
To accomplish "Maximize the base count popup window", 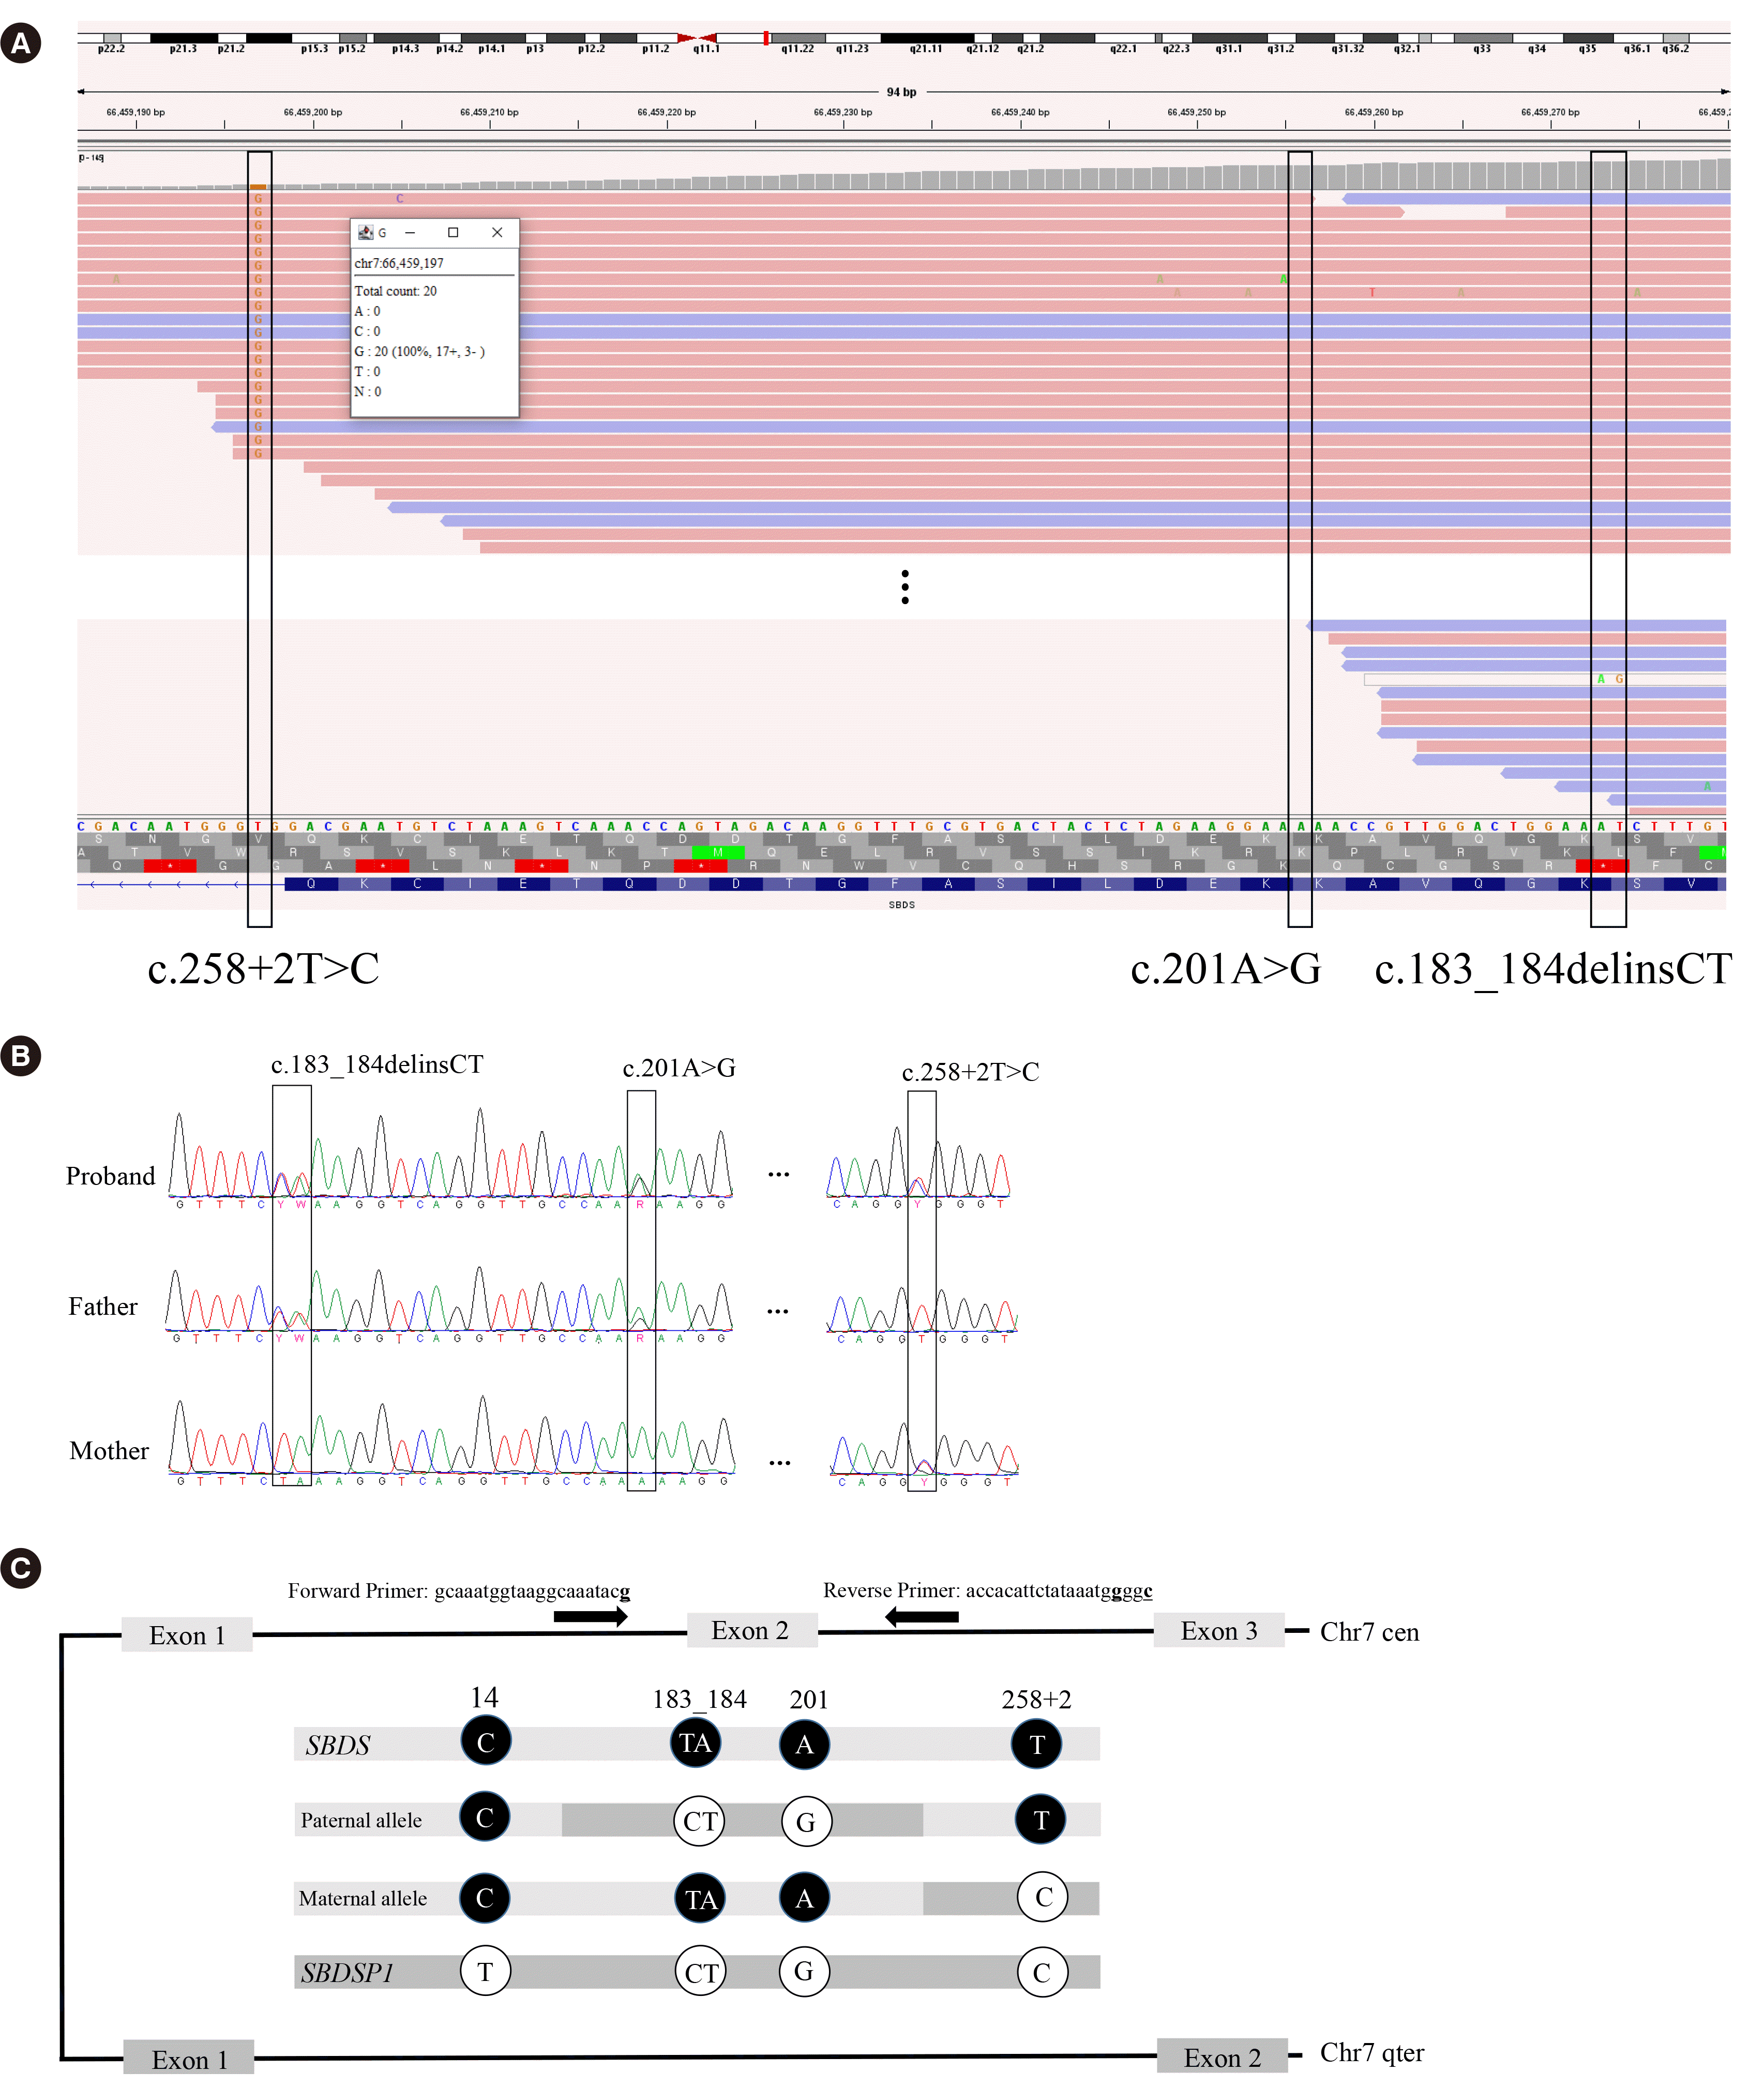I will point(453,232).
